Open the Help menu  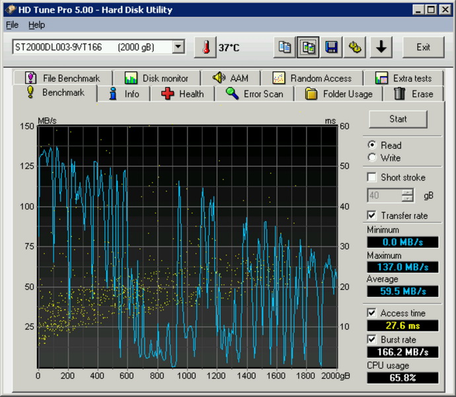[36, 25]
